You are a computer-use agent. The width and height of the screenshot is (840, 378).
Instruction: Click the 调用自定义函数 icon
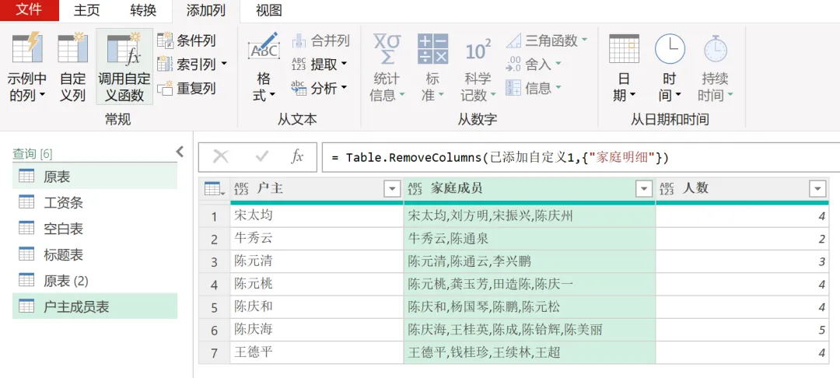[x=124, y=48]
